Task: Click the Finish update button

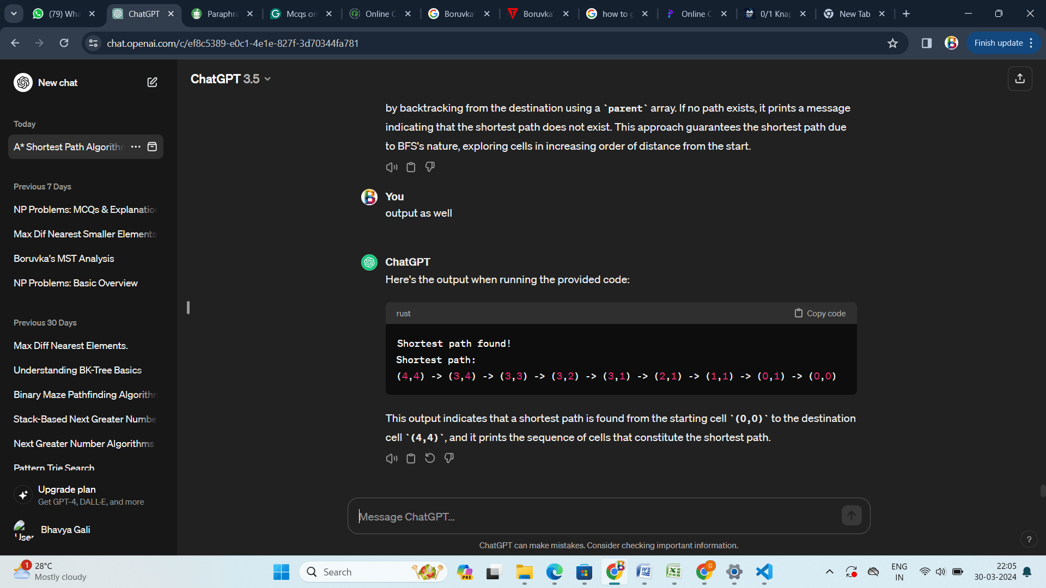Action: coord(1003,43)
